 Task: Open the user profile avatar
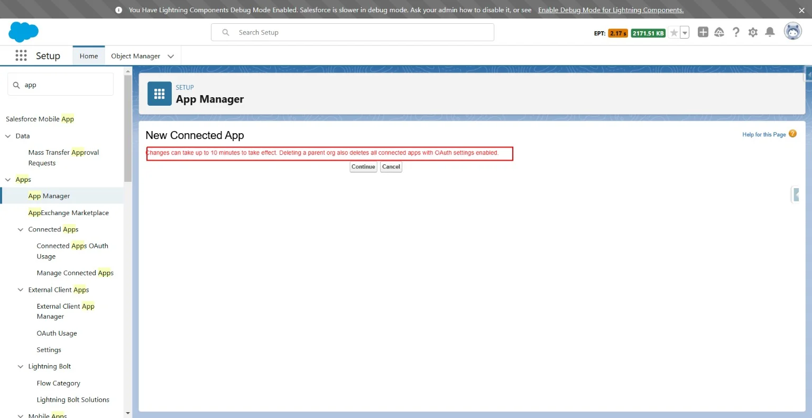(x=792, y=32)
